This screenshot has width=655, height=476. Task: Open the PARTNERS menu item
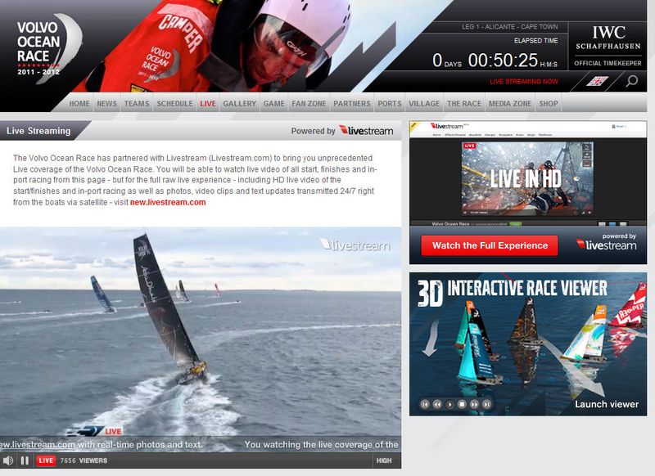(352, 103)
